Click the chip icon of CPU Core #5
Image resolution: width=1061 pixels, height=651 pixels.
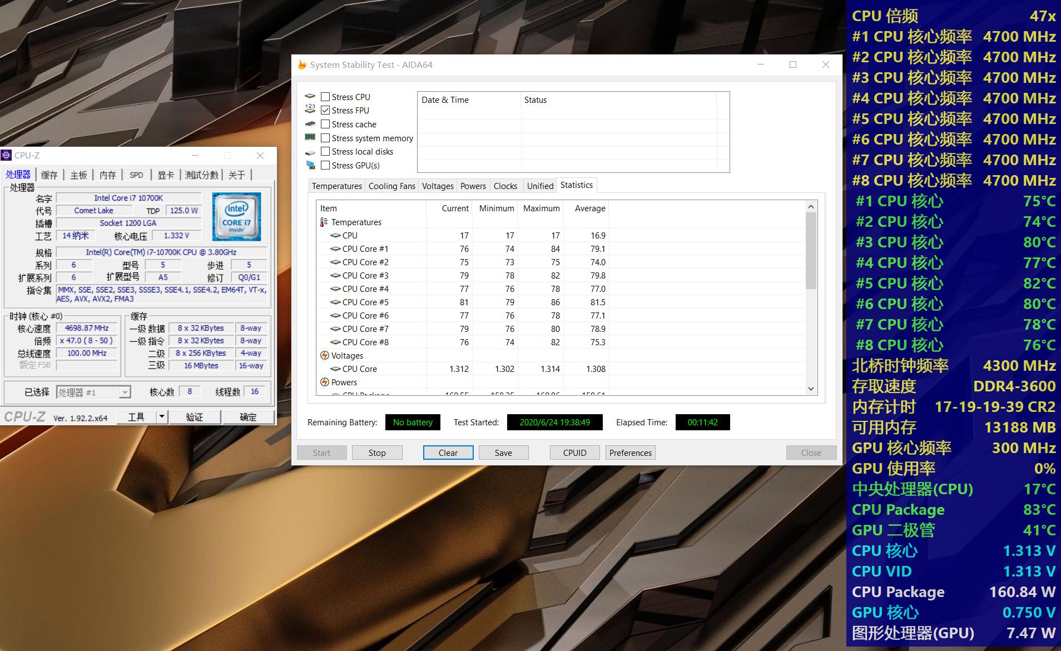coord(335,302)
